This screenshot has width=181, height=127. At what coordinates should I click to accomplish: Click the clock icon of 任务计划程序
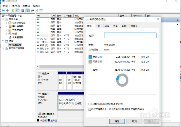[x=10, y=23]
